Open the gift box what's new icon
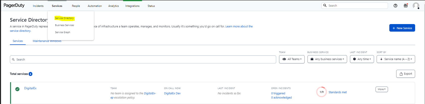The height and width of the screenshot is (104, 425). click(406, 6)
